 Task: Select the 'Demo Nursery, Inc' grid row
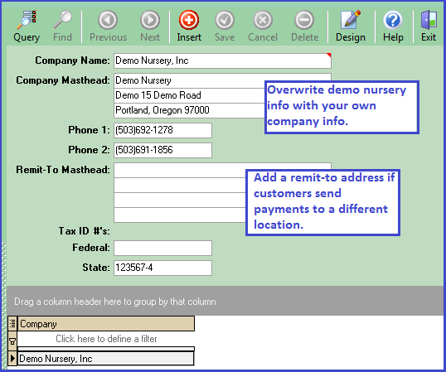(x=106, y=359)
